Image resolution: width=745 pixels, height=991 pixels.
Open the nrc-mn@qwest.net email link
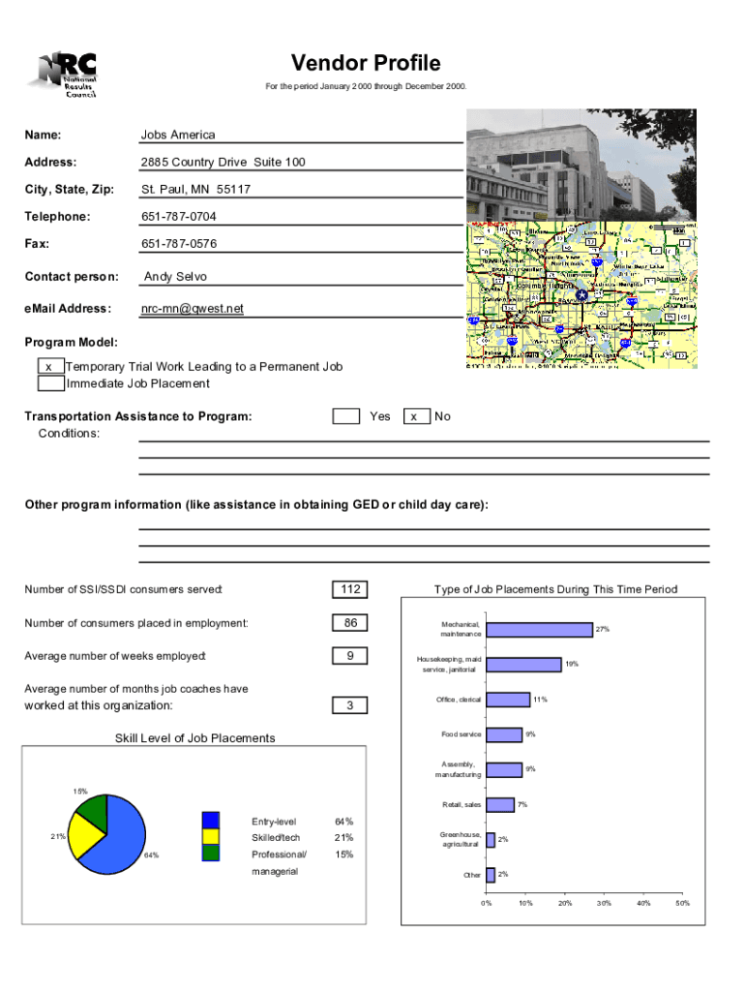coord(193,309)
